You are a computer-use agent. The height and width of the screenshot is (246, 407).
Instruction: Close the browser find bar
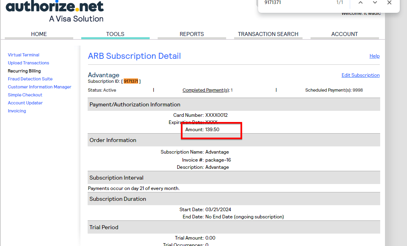(x=389, y=2)
